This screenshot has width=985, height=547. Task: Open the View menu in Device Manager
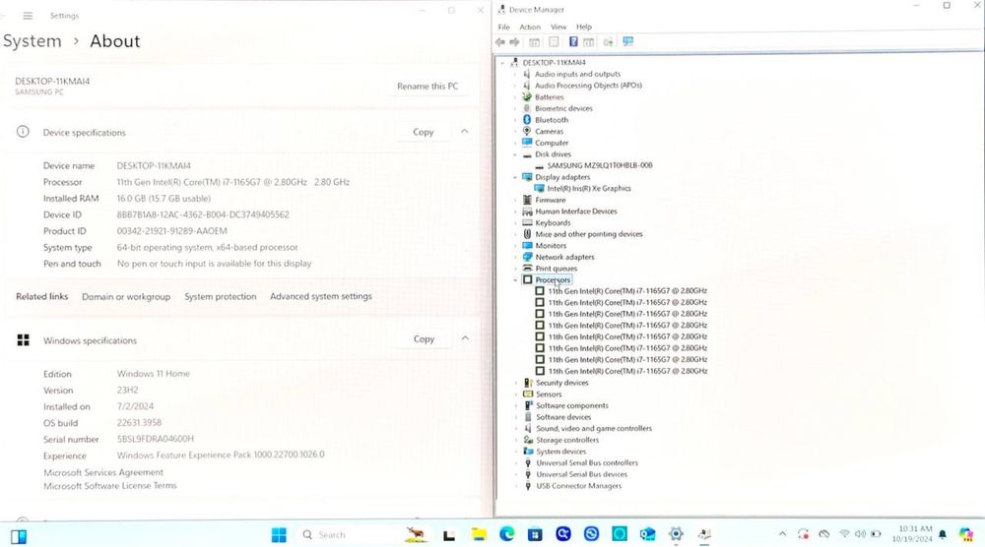[x=558, y=27]
